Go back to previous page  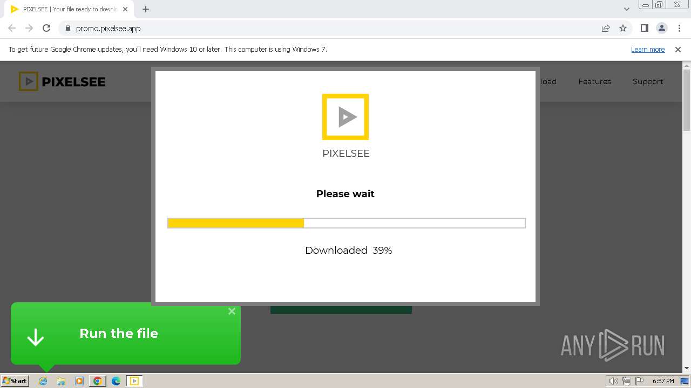click(x=12, y=28)
